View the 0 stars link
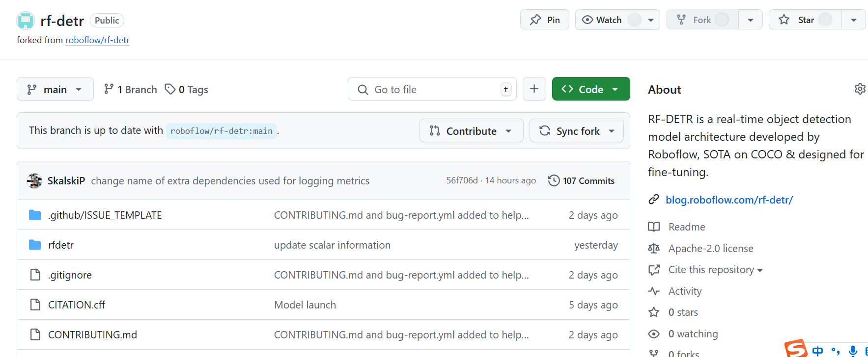This screenshot has width=868, height=357. (x=683, y=312)
